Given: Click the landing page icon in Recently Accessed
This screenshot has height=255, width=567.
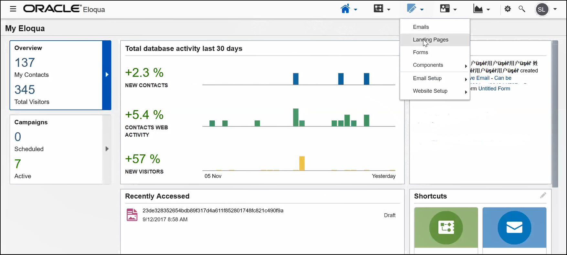Looking at the screenshot, I should click(x=132, y=215).
